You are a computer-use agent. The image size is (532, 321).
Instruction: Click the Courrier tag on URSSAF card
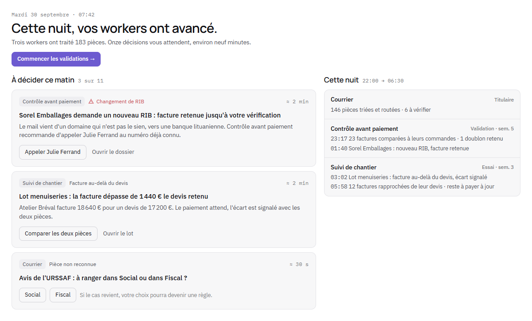[x=32, y=264]
